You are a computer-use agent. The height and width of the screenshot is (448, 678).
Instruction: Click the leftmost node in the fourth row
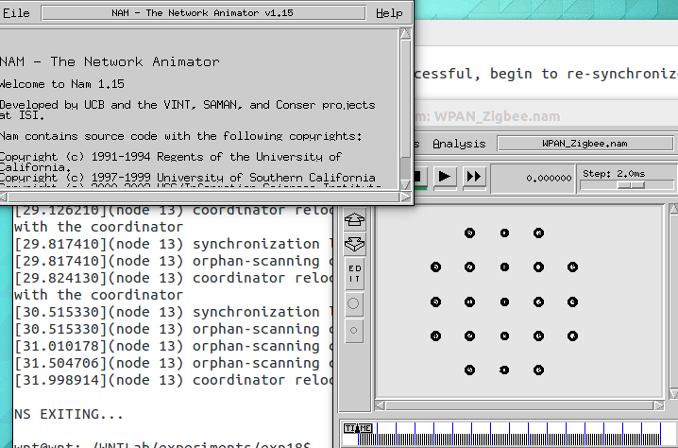(x=436, y=336)
